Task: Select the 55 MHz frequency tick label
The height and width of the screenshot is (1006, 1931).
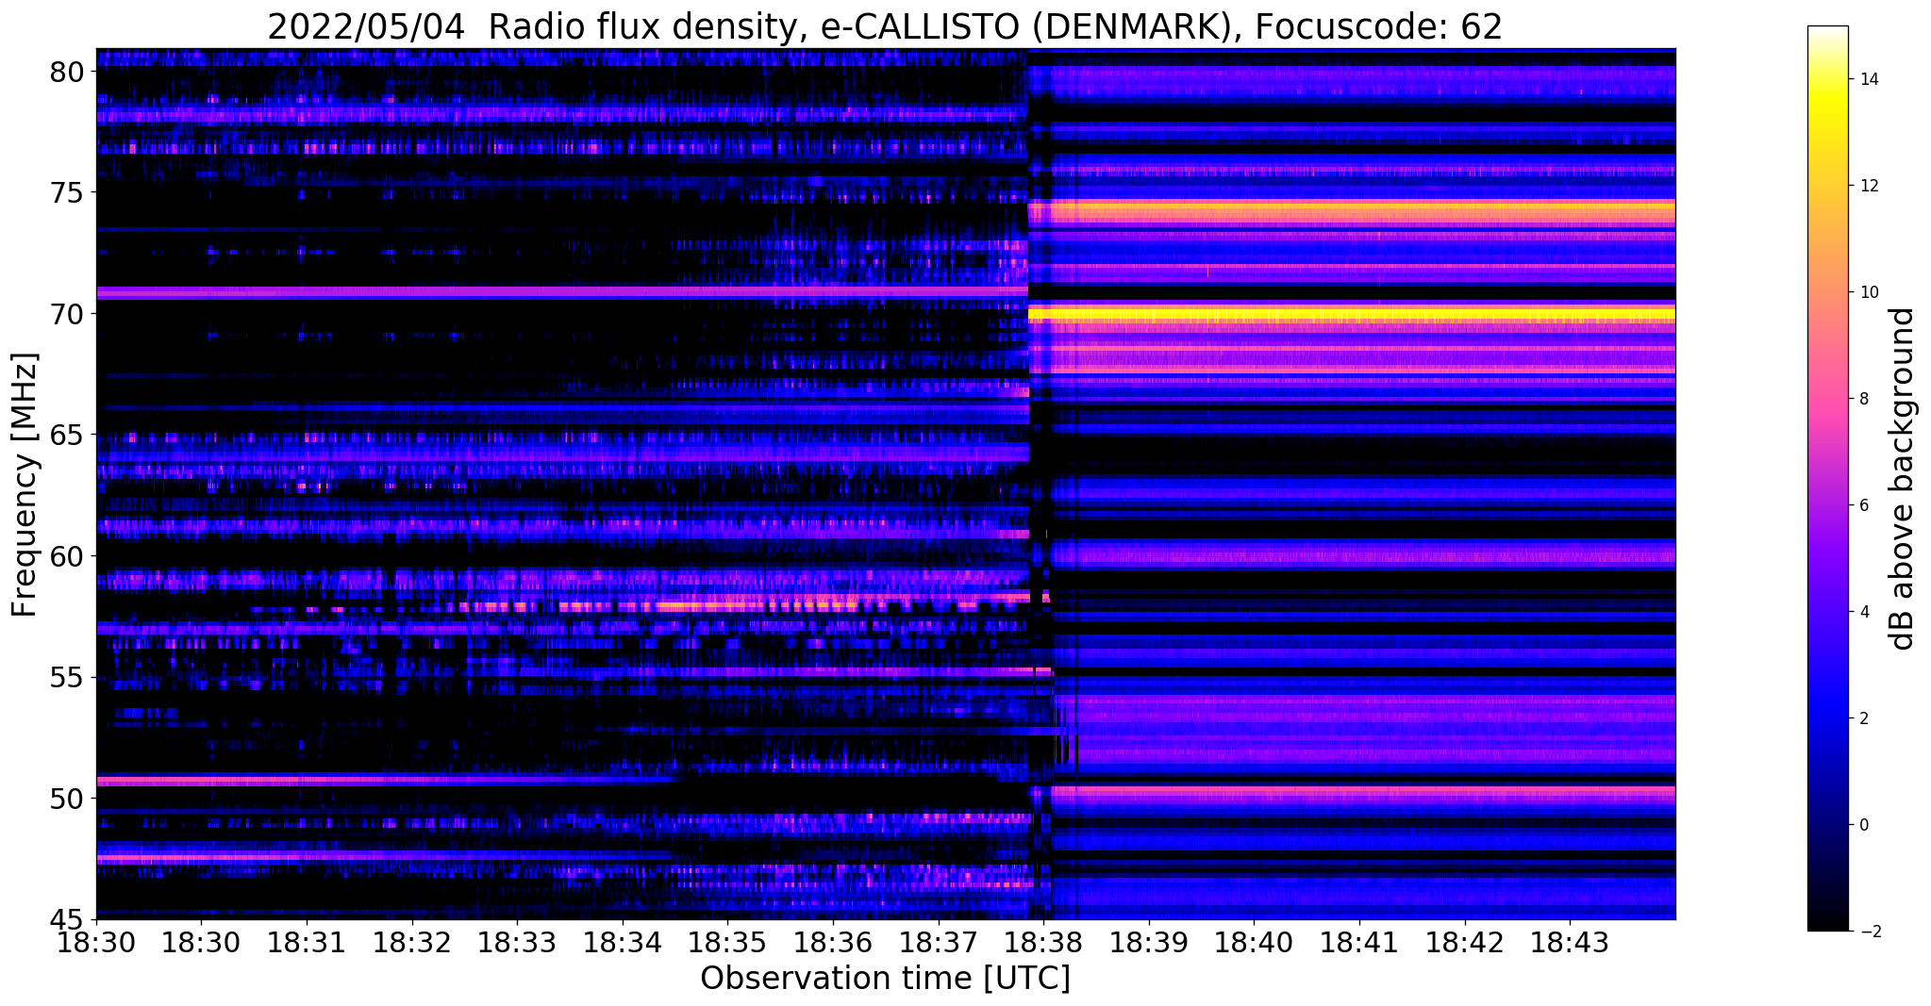Action: [67, 678]
